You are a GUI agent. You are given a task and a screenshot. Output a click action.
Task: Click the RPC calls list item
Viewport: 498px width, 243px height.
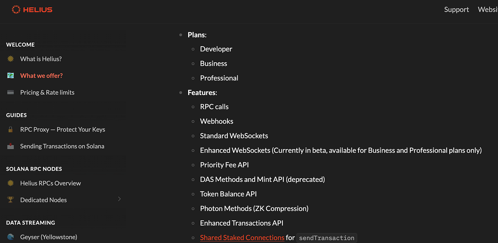coord(214,107)
